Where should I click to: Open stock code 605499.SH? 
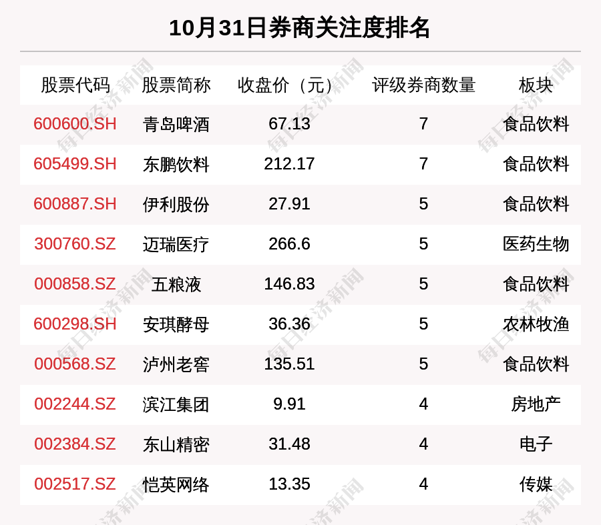[75, 164]
